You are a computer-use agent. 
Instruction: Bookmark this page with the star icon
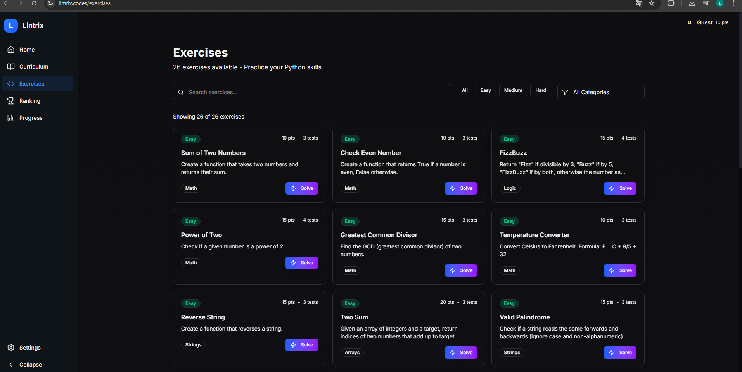652,3
